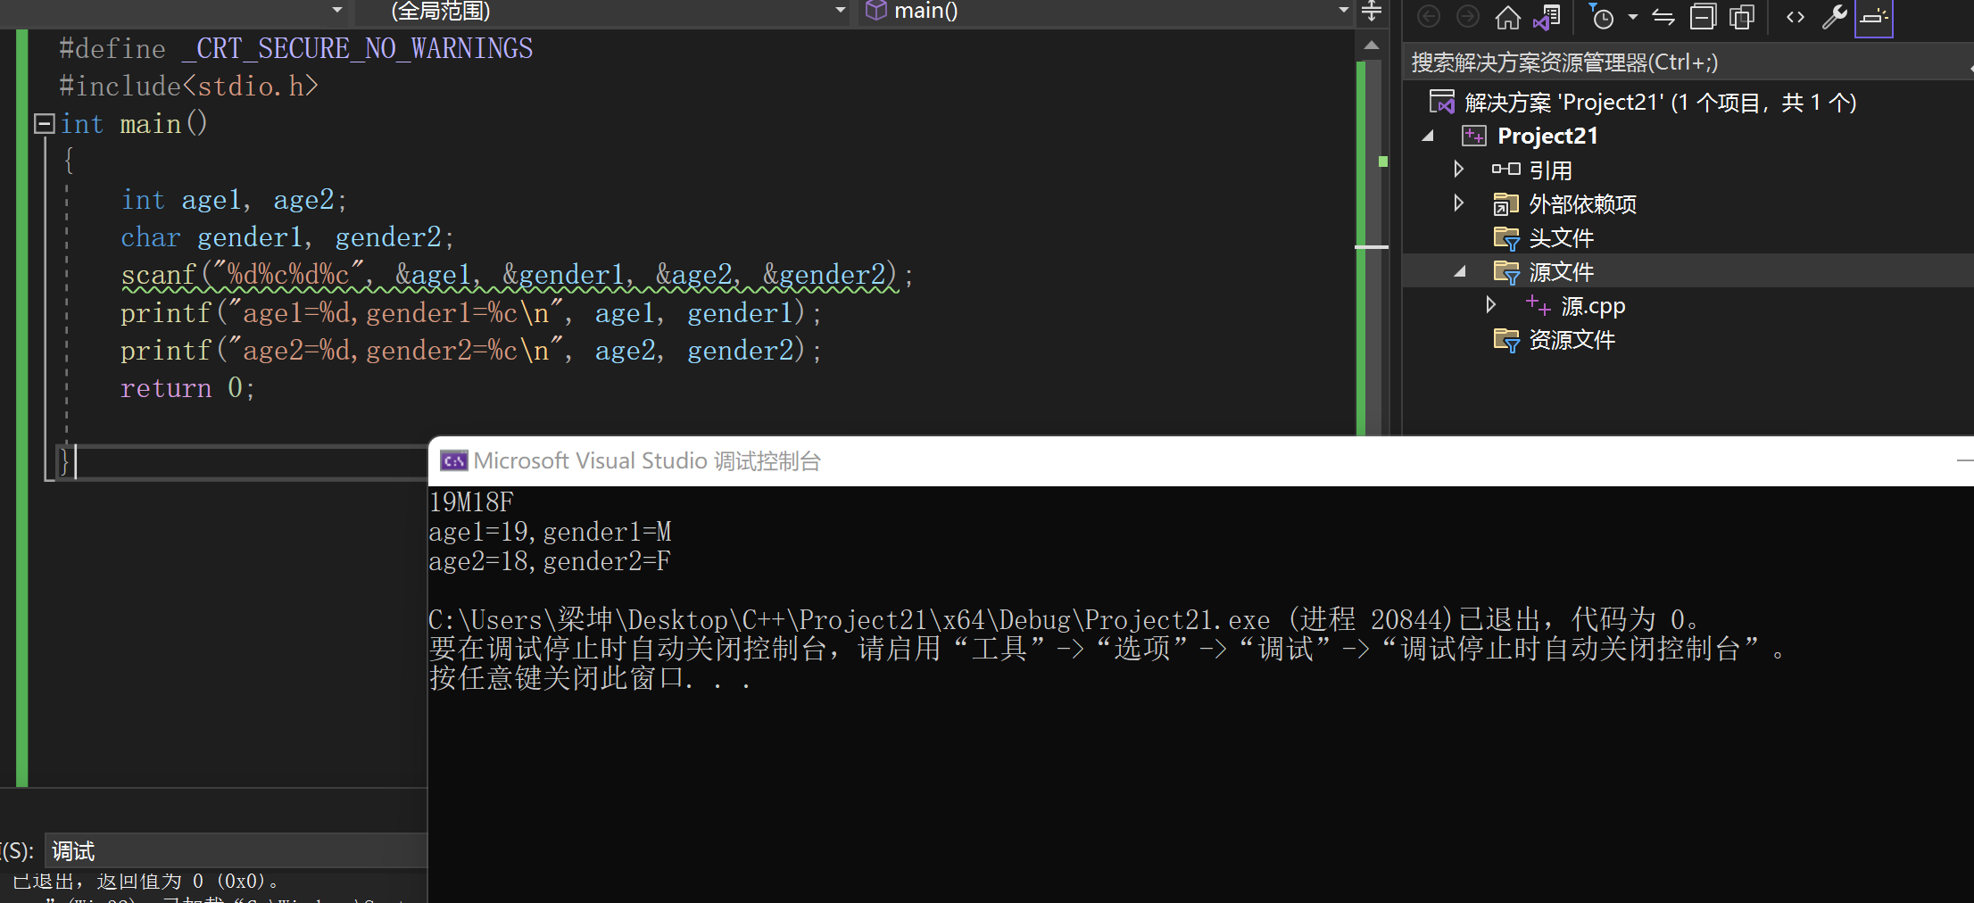Click the scanf("%d%c%d%c" ...) code line
Viewport: 1974px width, 903px height.
(x=517, y=275)
